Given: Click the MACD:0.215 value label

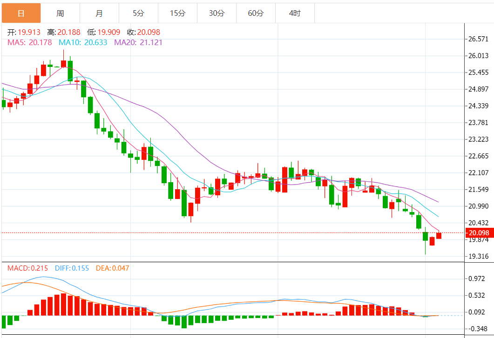Looking at the screenshot, I should (x=28, y=268).
